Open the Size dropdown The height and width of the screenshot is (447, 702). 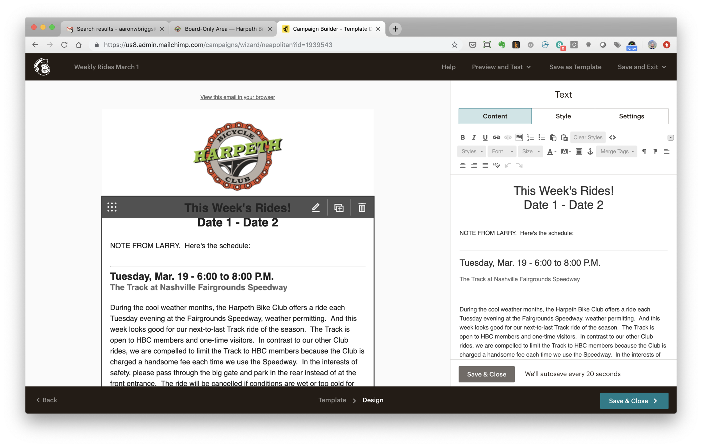pyautogui.click(x=531, y=151)
